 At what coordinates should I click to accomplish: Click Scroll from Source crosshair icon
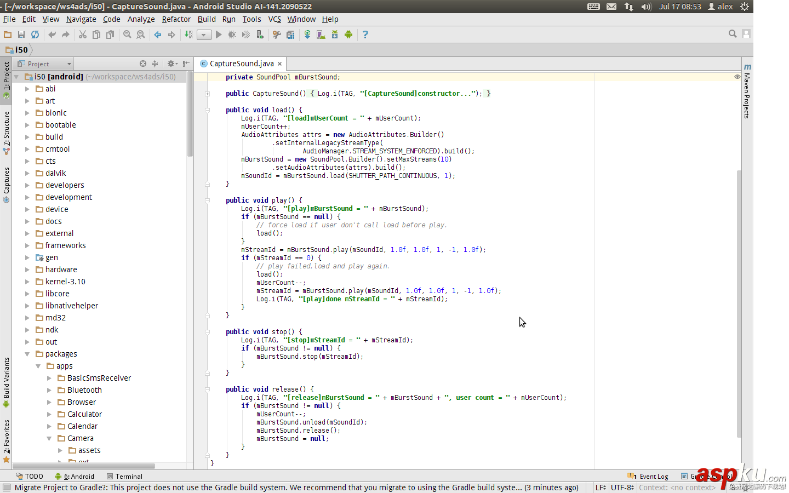(143, 64)
